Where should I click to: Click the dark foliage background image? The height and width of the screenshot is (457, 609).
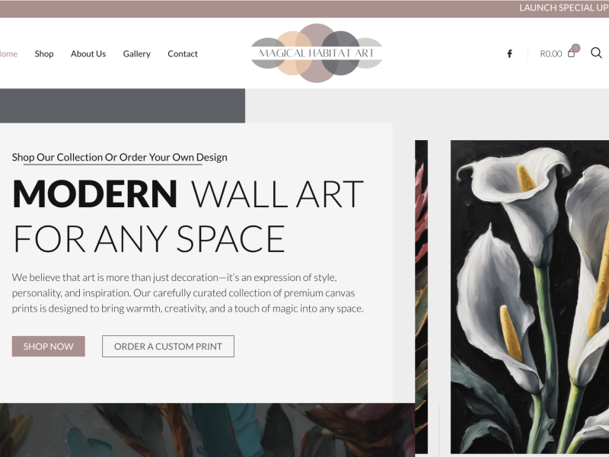(x=207, y=430)
